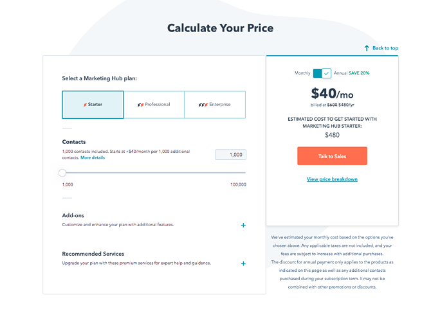Expand the Recommended Services section heading
The width and height of the screenshot is (440, 311).
click(93, 254)
